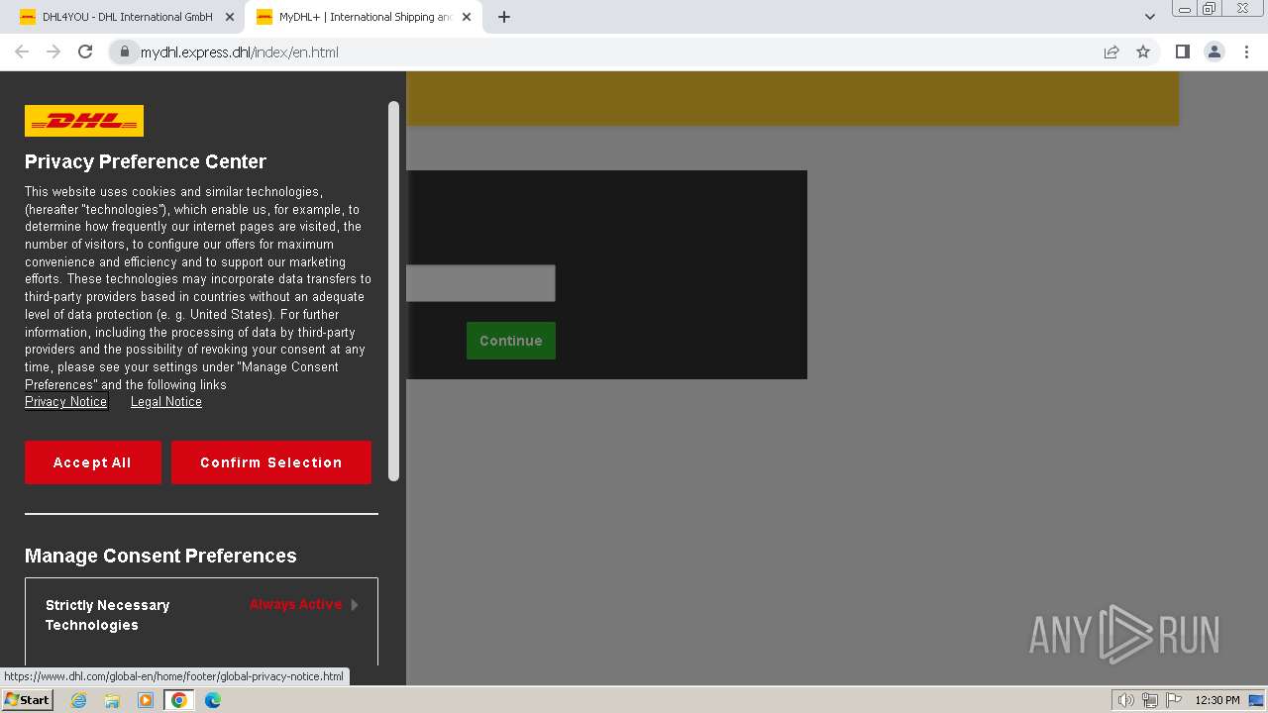Close the MyDHL+ tab

[467, 17]
